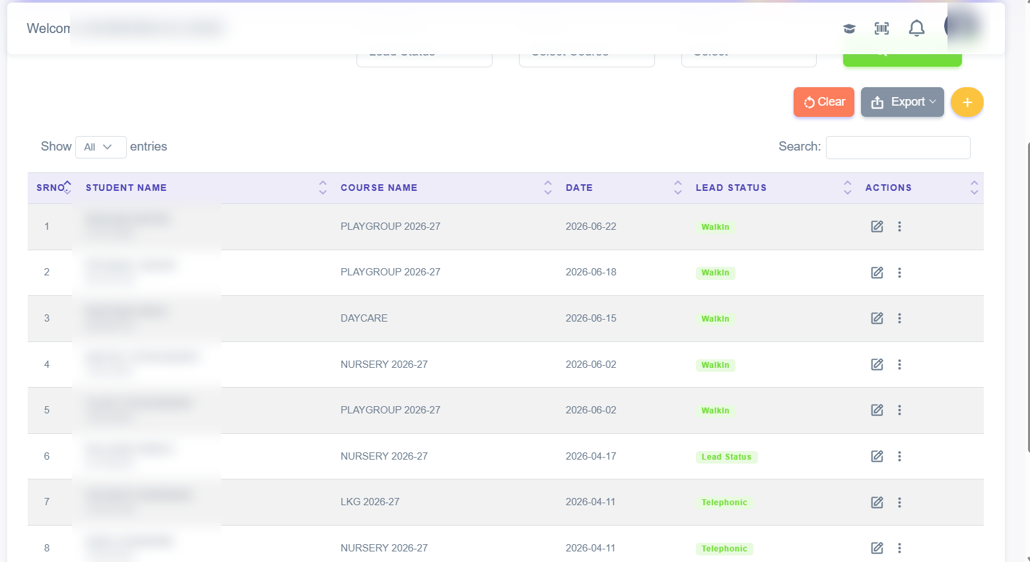The height and width of the screenshot is (562, 1030).
Task: Open more options for DAYCARE row
Action: (899, 318)
